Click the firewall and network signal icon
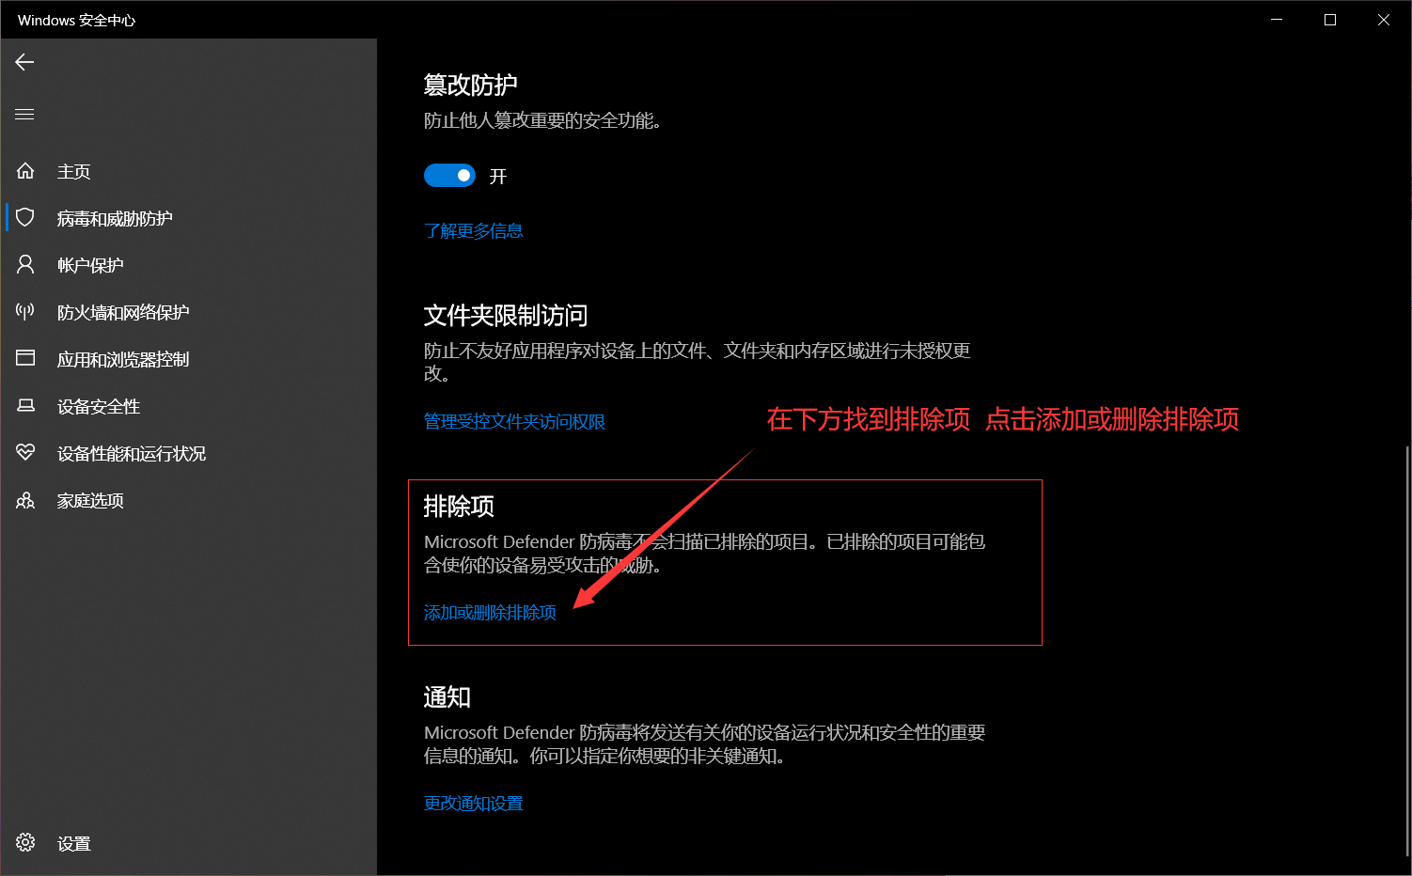The image size is (1412, 876). click(25, 312)
